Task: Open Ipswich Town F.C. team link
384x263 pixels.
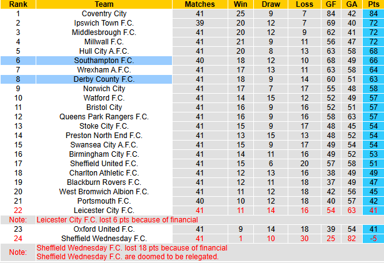Action: 104,22
